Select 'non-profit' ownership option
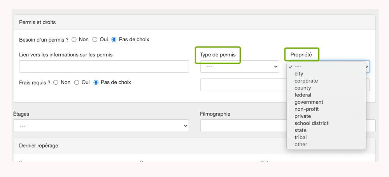 [x=307, y=109]
